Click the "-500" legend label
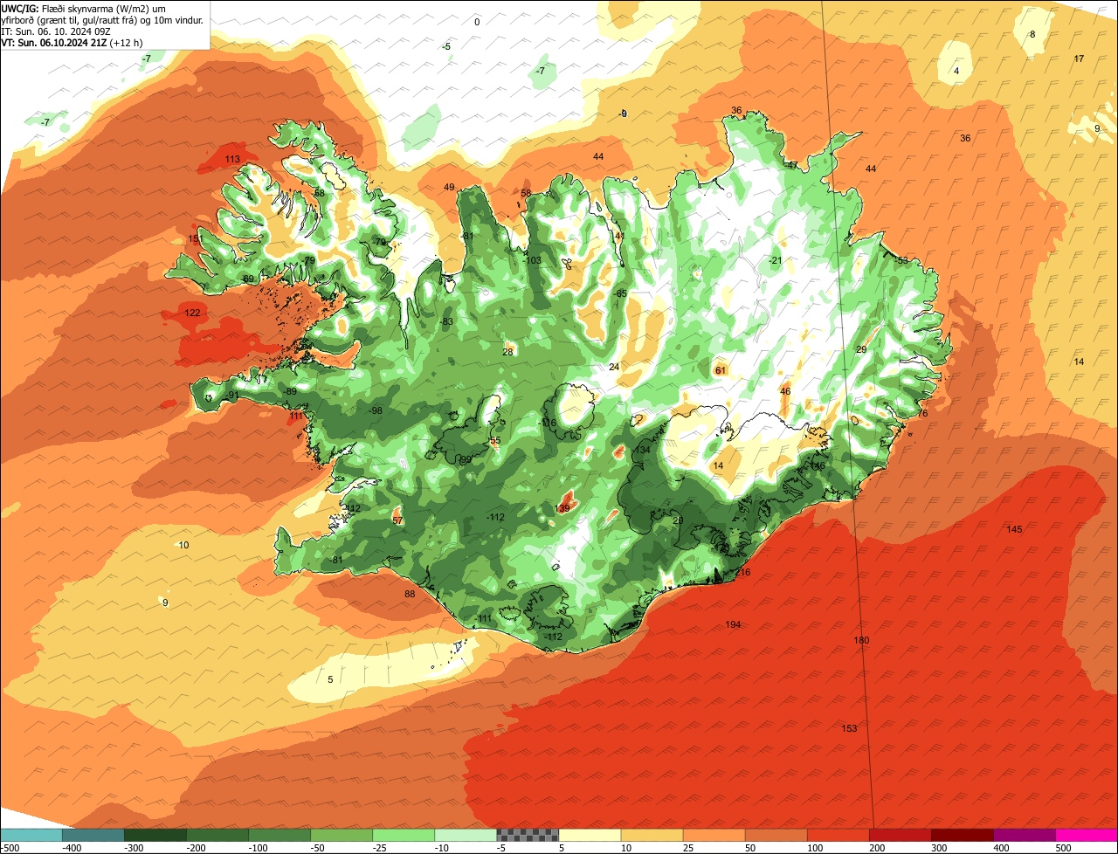 (10, 848)
